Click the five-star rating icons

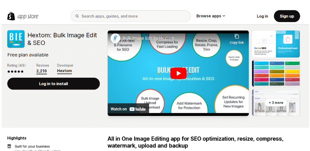click(x=15, y=71)
